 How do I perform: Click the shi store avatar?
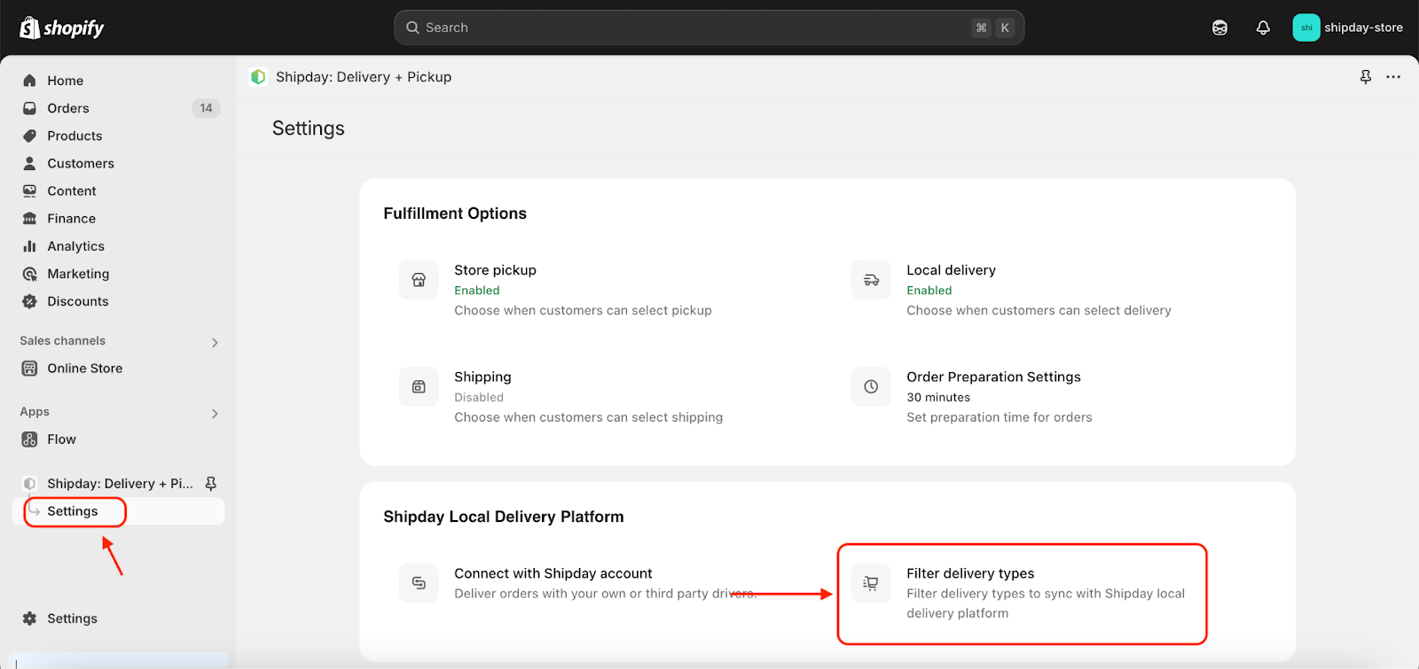[x=1306, y=27]
